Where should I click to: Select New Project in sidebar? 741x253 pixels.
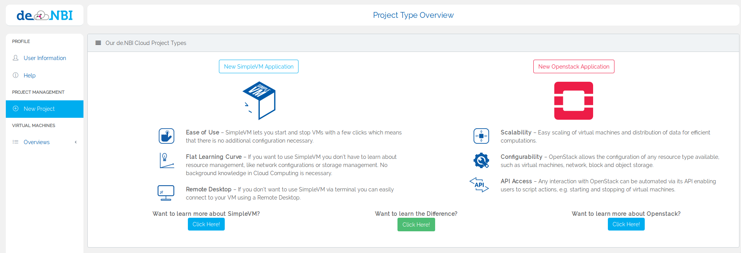(45, 109)
